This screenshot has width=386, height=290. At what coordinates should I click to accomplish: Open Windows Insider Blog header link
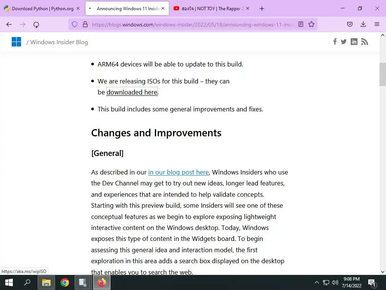(x=59, y=42)
